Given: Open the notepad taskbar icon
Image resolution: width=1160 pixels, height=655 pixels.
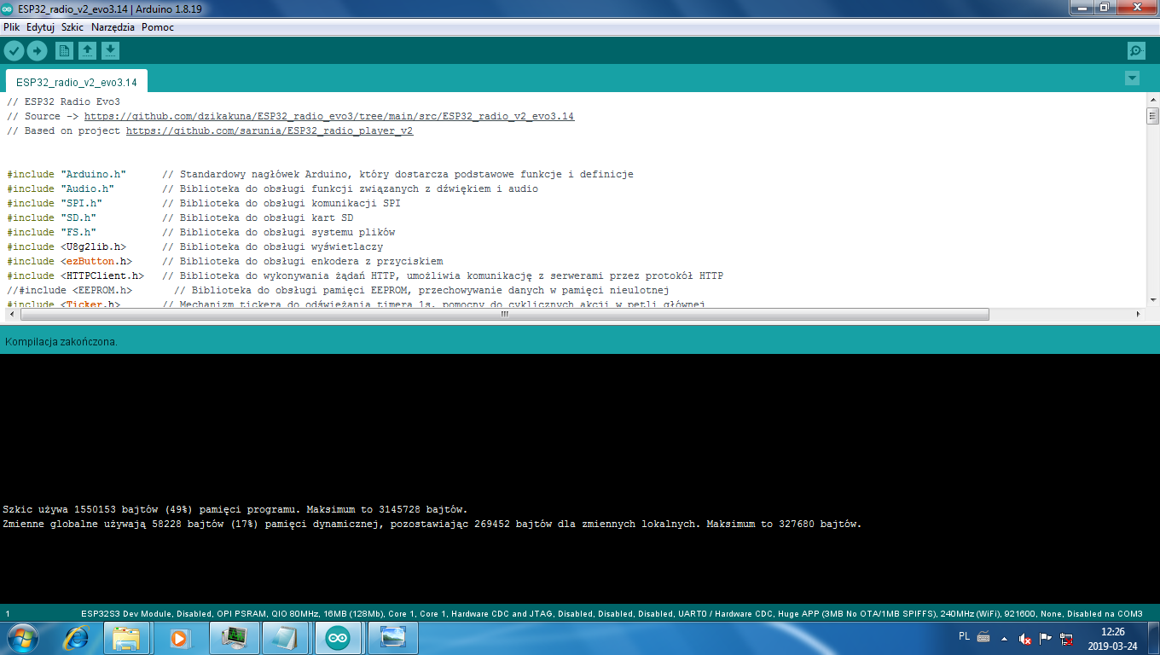Looking at the screenshot, I should [286, 637].
